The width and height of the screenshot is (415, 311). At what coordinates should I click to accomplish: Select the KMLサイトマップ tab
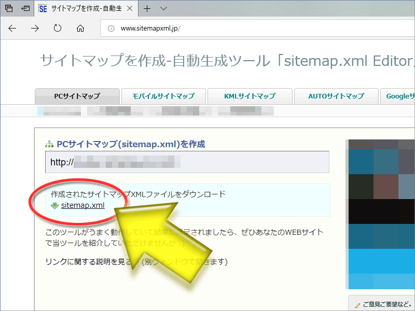[250, 96]
